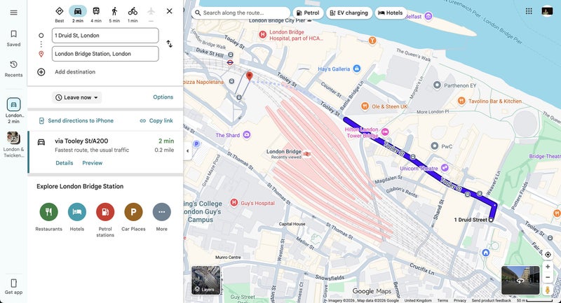Toggle the Petrol search filter chip
Image resolution: width=561 pixels, height=303 pixels.
click(308, 13)
